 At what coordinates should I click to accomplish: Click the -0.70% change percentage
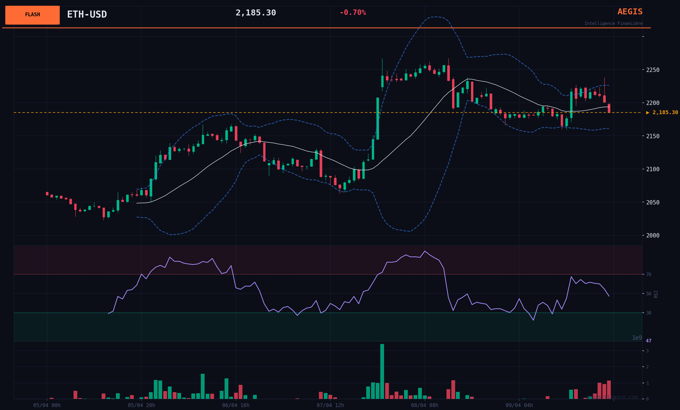pos(352,13)
